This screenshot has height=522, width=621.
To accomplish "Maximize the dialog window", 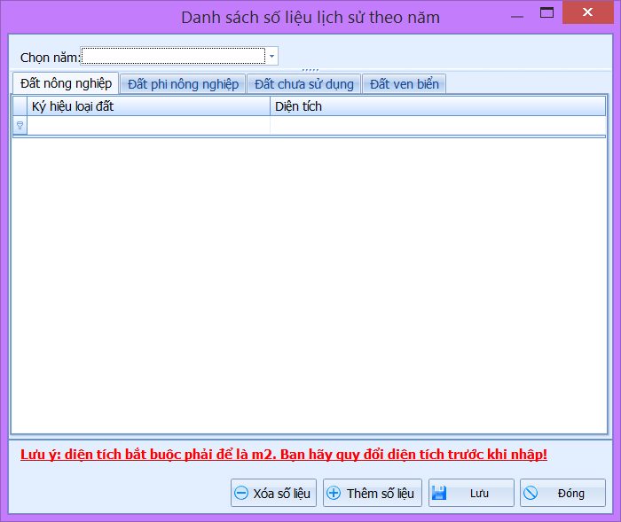I will (546, 14).
